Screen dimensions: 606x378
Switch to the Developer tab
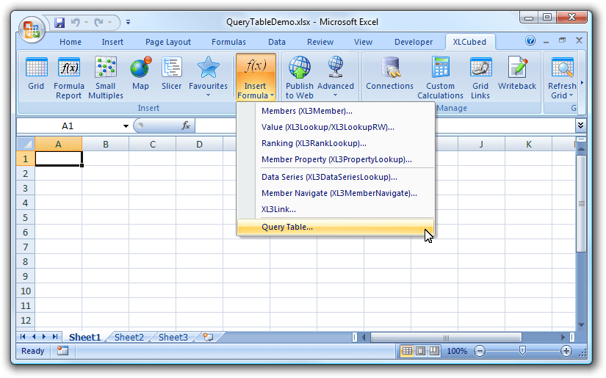click(x=414, y=42)
